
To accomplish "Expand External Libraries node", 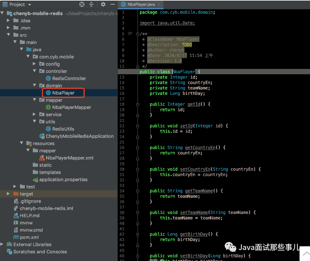I will (2, 244).
